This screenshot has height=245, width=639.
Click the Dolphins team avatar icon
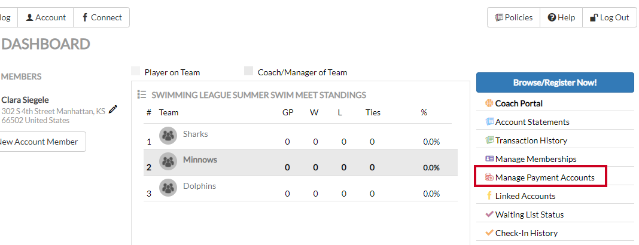[168, 188]
